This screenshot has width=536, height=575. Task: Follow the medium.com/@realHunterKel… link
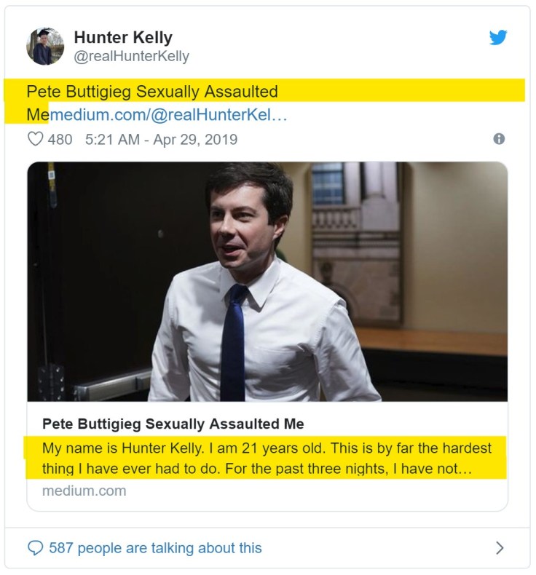coord(167,115)
